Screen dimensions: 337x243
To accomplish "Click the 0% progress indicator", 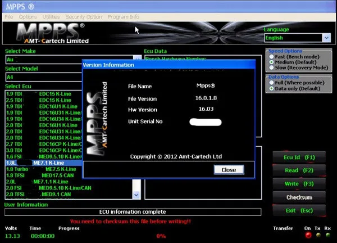I will [161, 236].
